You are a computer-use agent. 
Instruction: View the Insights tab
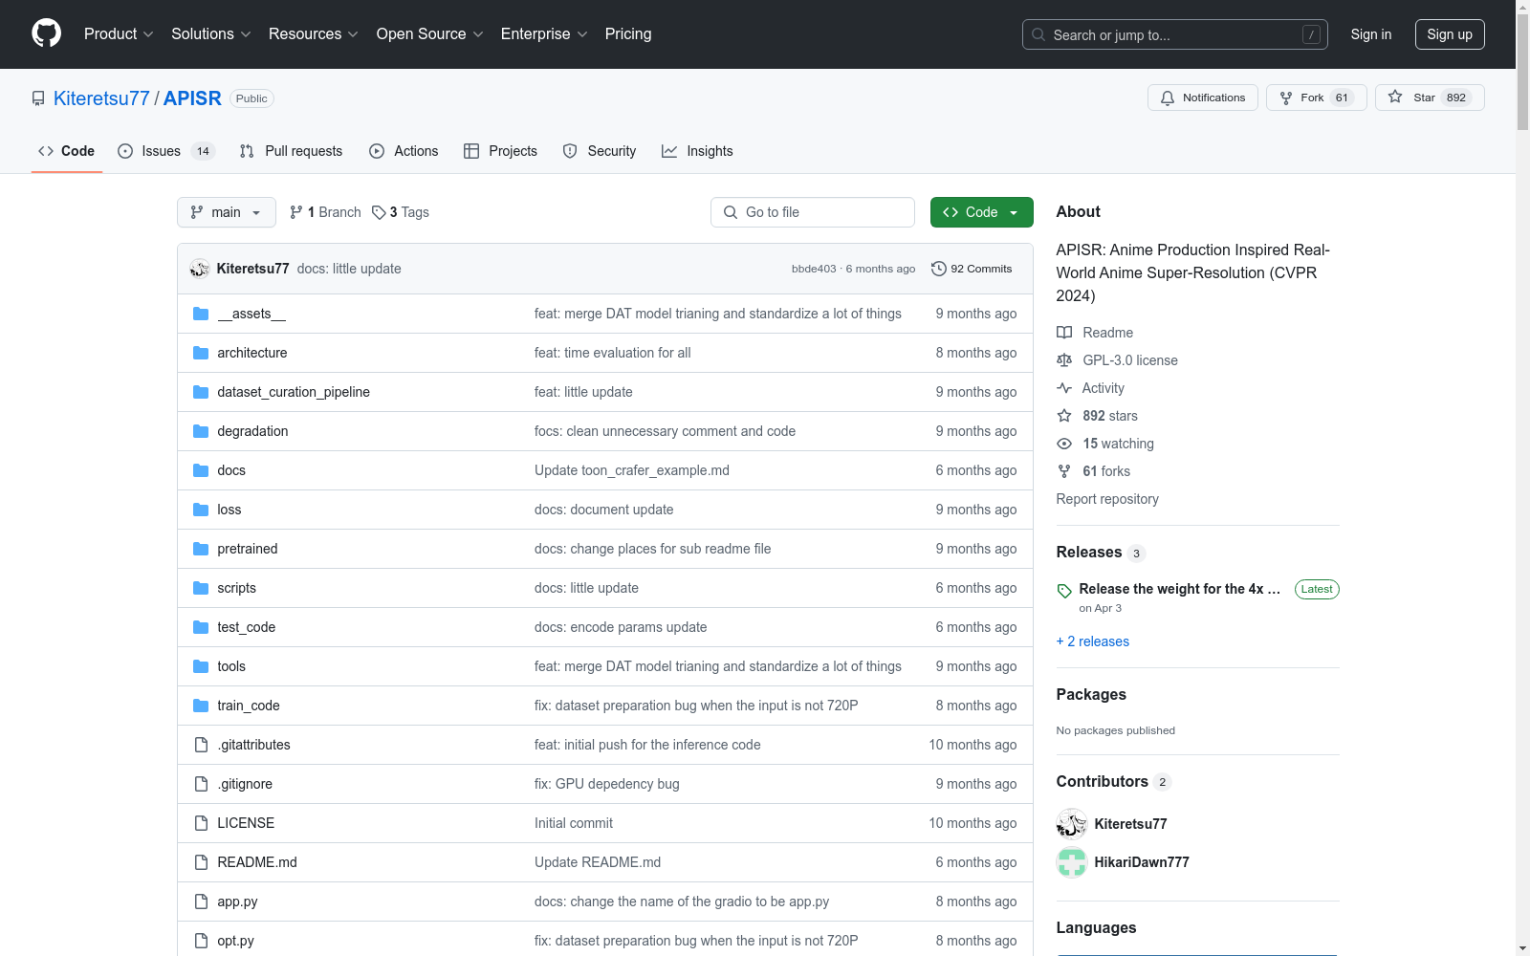click(697, 151)
